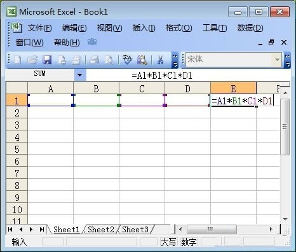Screen dimensions: 296x252
Task: Click the 数字 num lock status indicator
Action: pos(189,242)
